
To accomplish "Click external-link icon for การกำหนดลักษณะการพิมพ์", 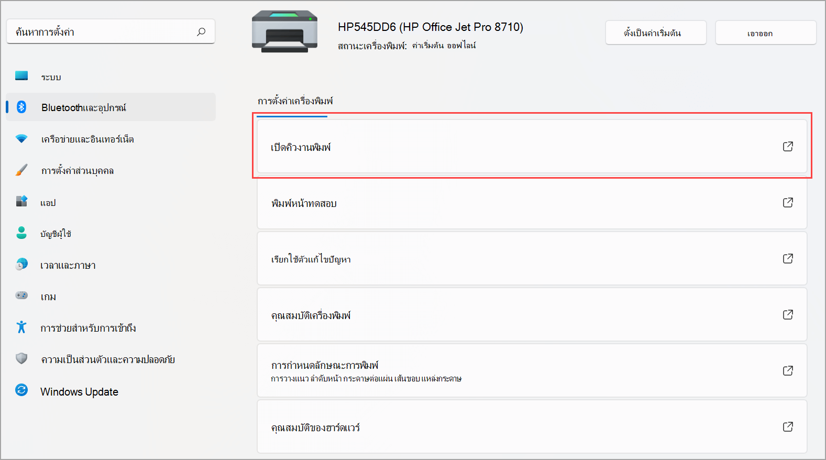I will [x=788, y=371].
